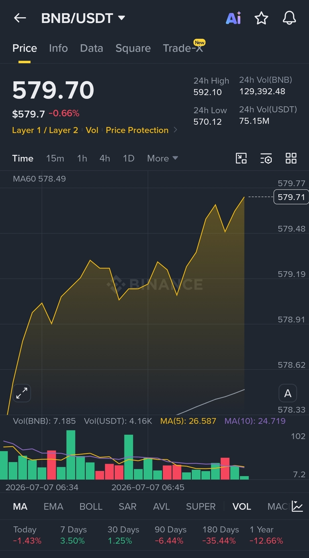Tap the Vol(USDT): 4.16K readout
The width and height of the screenshot is (309, 558).
coord(118,421)
